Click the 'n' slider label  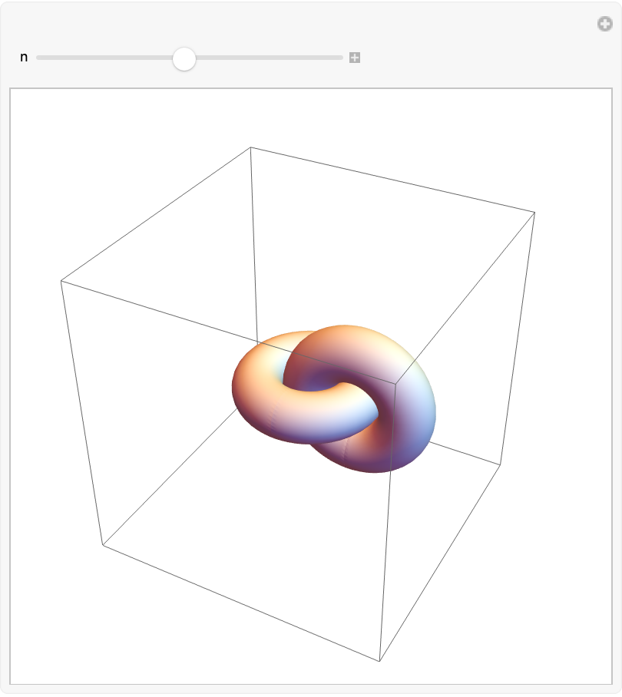pos(24,58)
